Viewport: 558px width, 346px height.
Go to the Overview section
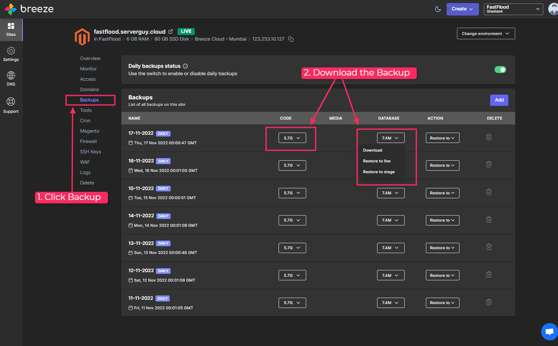[90, 58]
